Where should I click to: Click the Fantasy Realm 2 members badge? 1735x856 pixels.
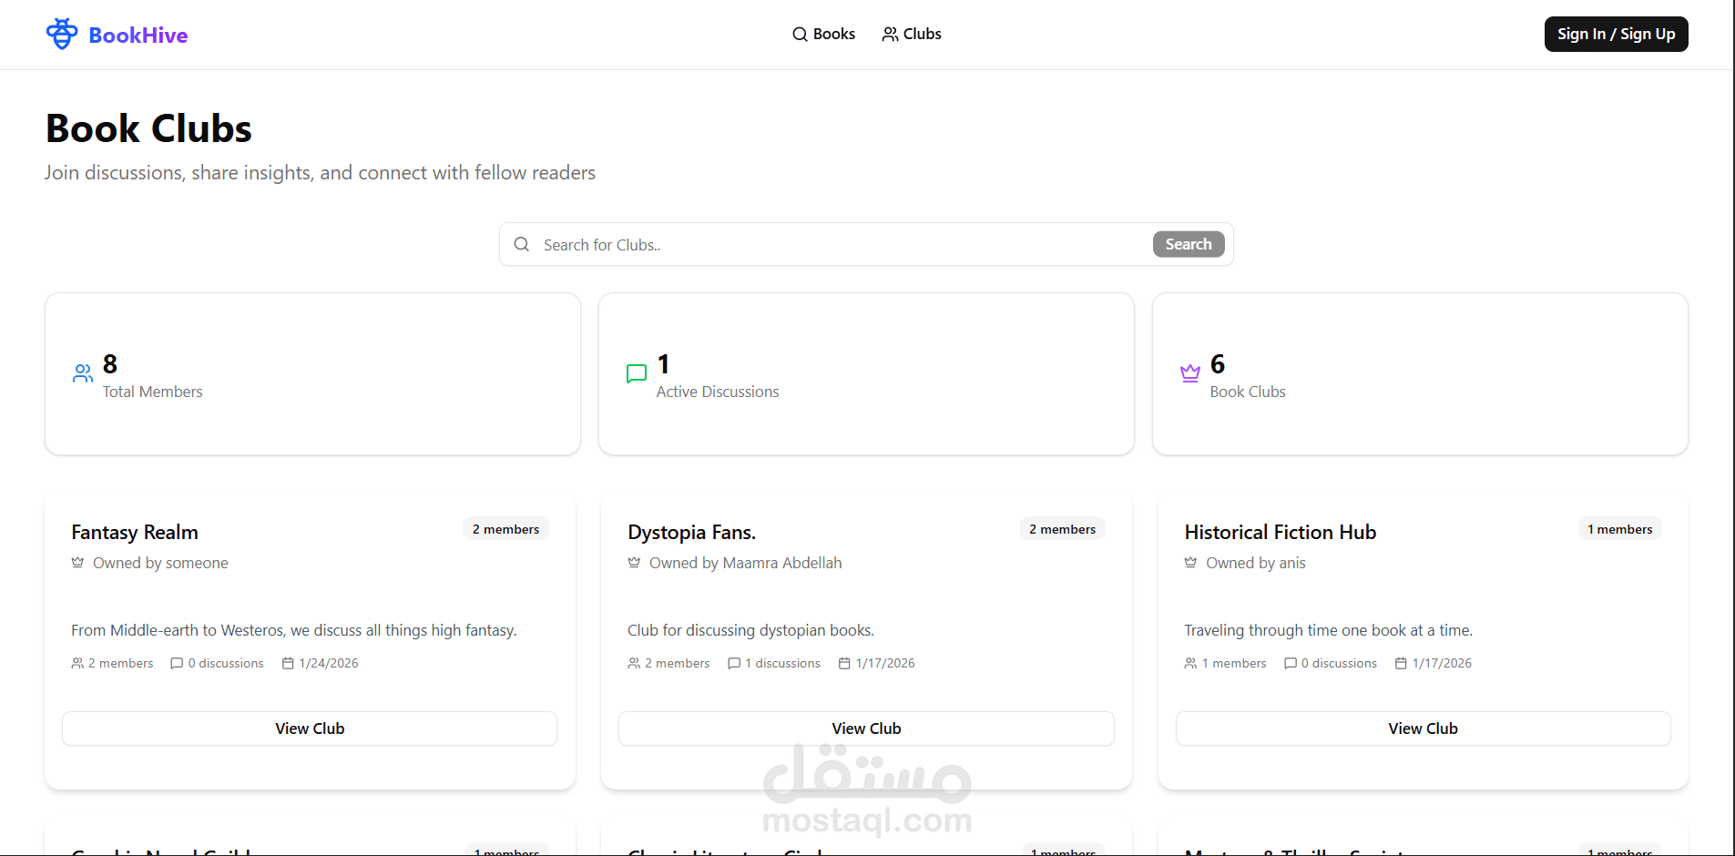pos(505,529)
